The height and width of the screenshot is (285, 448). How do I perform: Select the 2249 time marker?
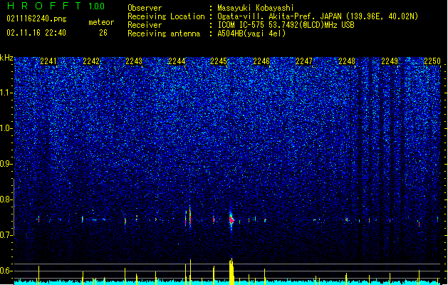[390, 61]
